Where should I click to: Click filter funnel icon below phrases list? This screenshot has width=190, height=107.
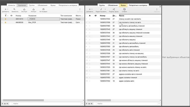pos(87,104)
